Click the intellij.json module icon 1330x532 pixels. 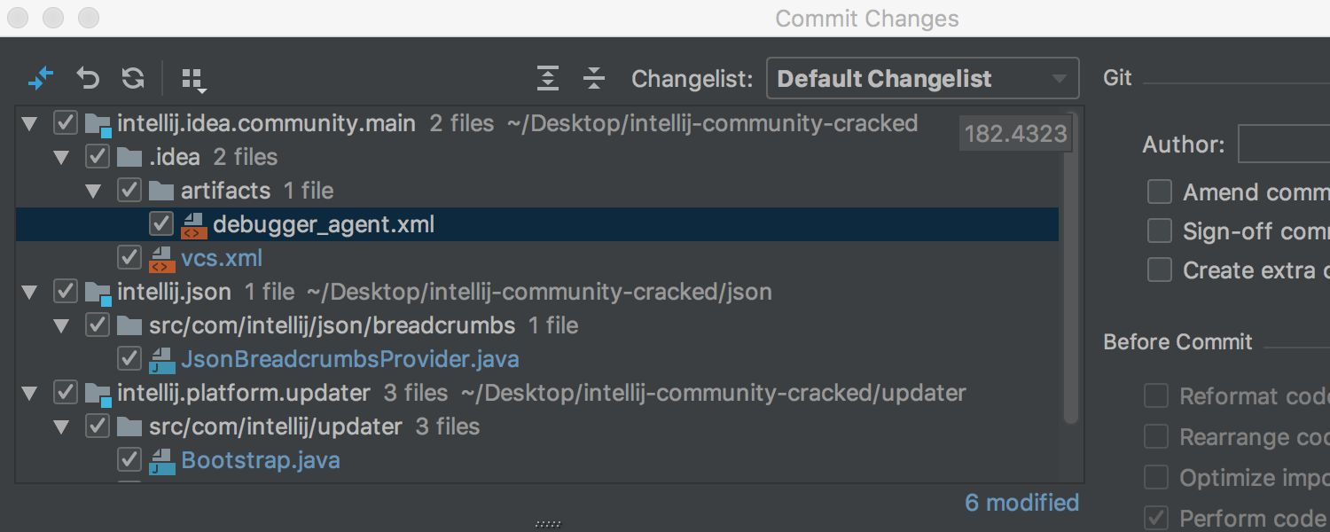(98, 293)
